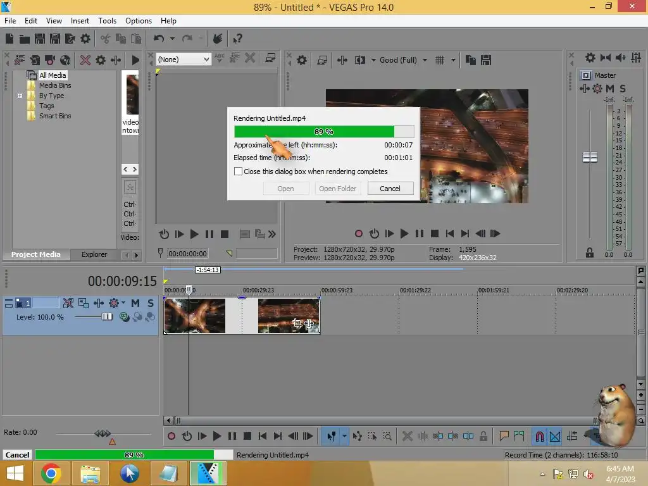648x486 pixels.
Task: Open the (None) preset combo box
Action: coord(184,59)
